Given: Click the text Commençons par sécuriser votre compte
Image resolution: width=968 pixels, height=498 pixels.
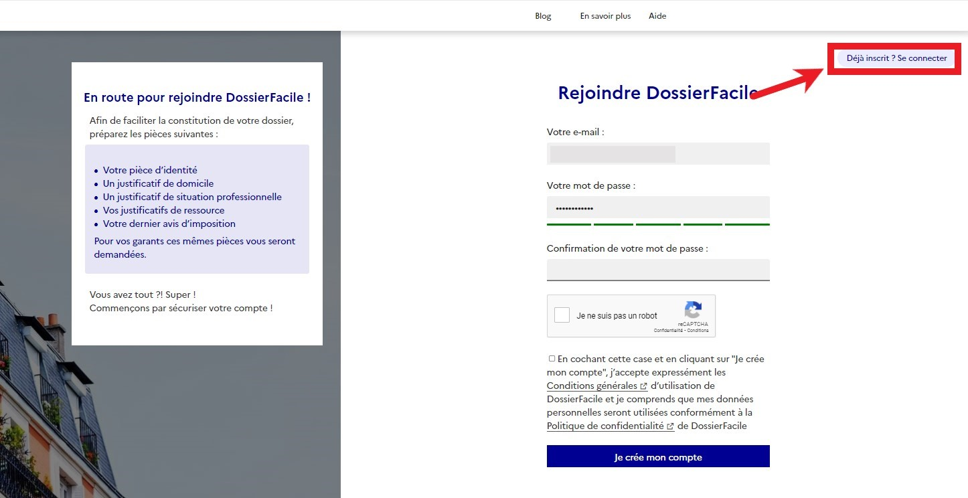Looking at the screenshot, I should (181, 308).
